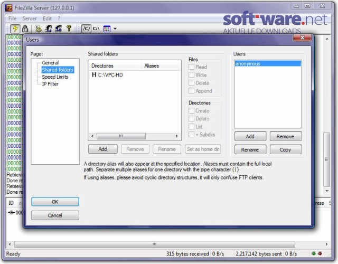Screen dimensions: 338x264
Task: Open server settings gear icon
Action: tap(39, 29)
